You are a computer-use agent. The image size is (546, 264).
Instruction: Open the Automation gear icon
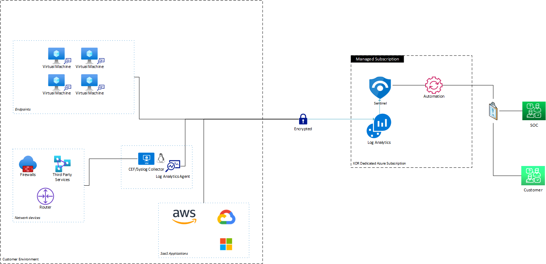pyautogui.click(x=434, y=86)
